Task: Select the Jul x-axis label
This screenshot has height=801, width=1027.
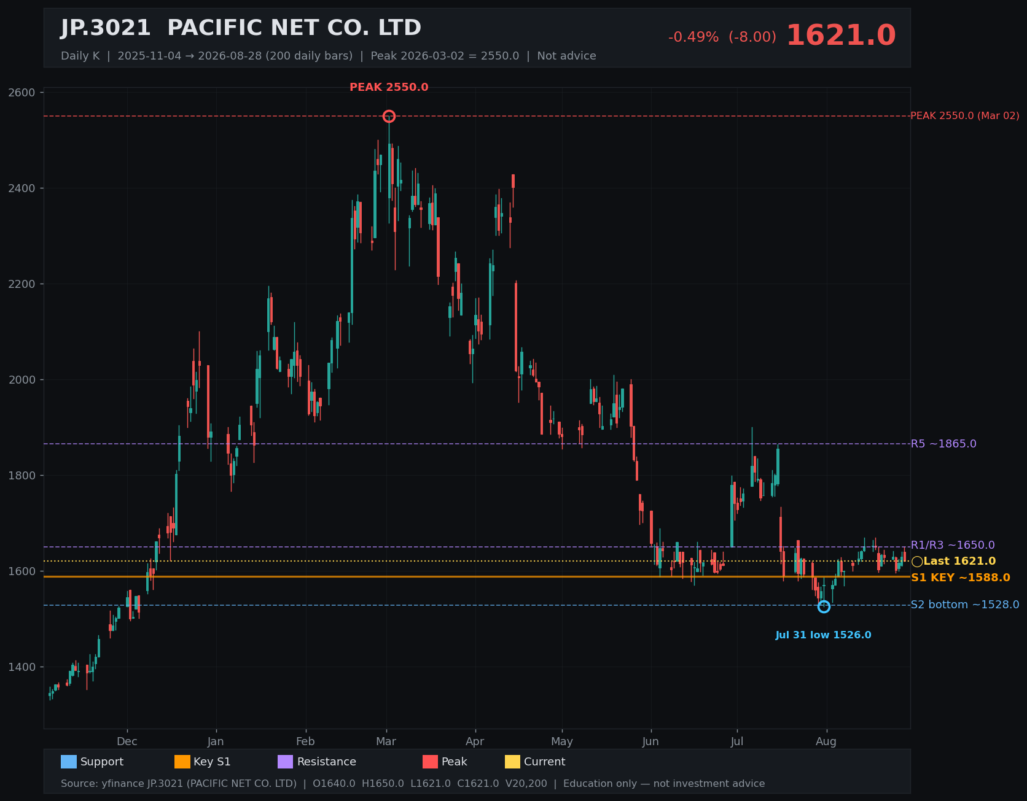Action: [737, 741]
